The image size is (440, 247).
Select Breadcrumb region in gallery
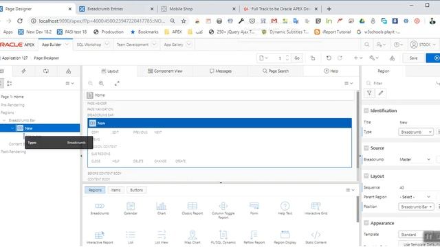[x=100, y=209]
